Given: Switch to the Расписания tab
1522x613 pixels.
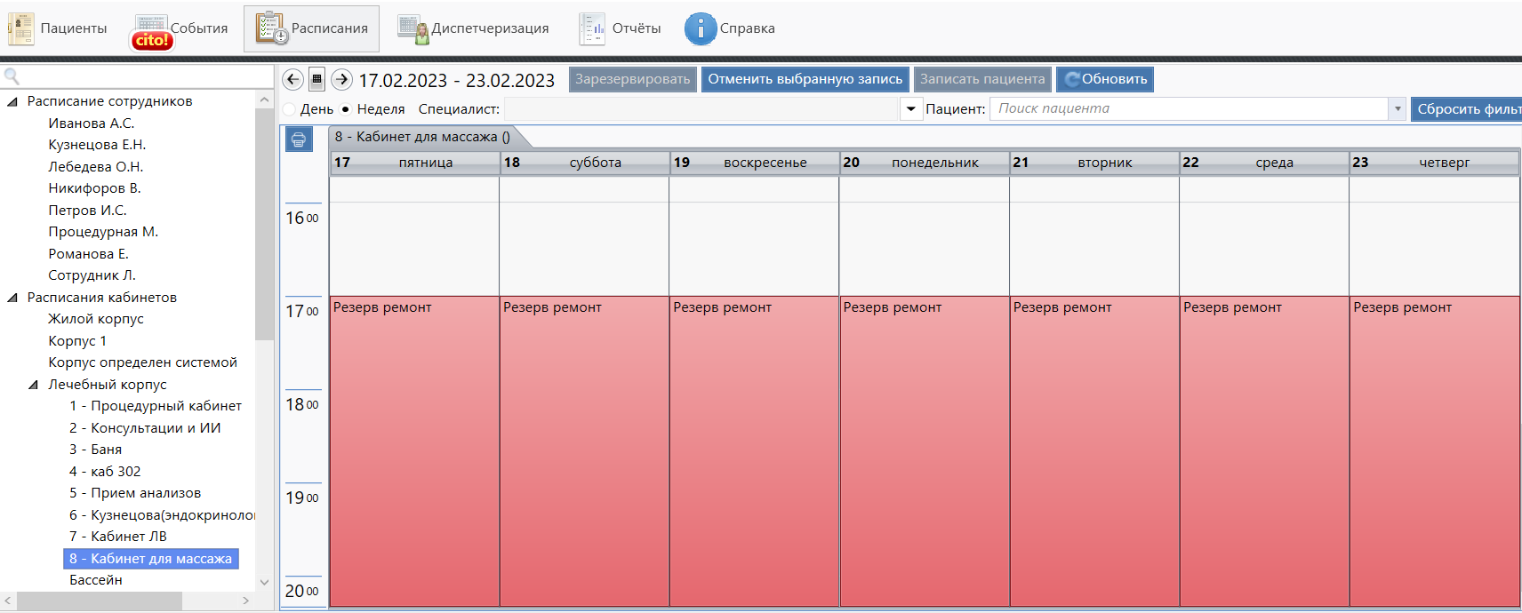Looking at the screenshot, I should (312, 28).
